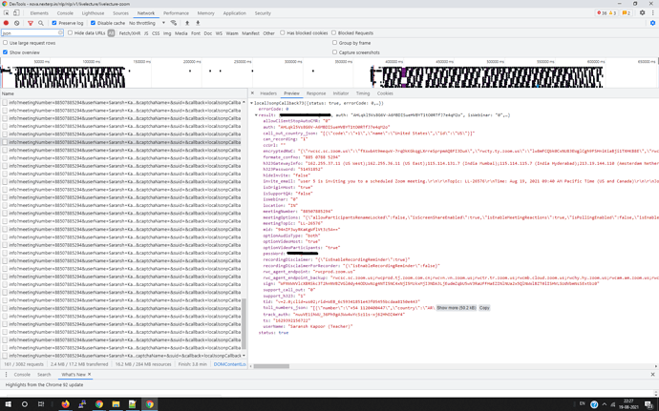Toggle the device toolbar icon
Screen dimensions: 659x411
pyautogui.click(x=16, y=13)
